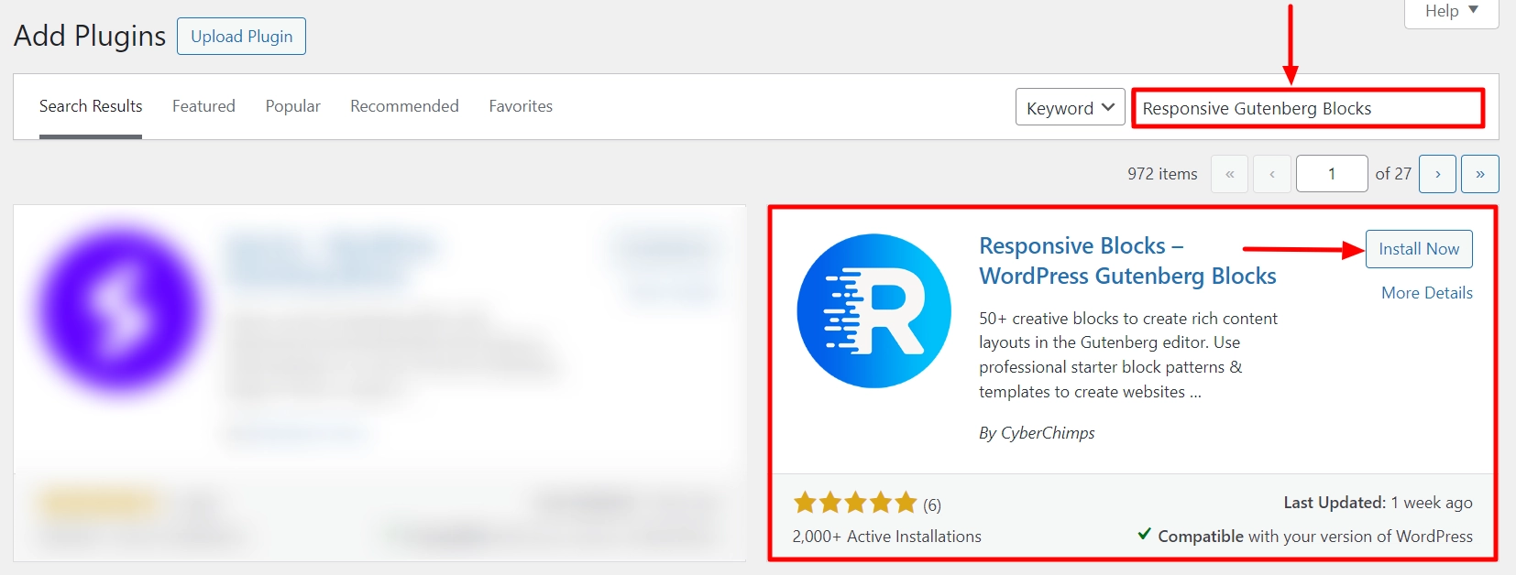Open the Featured tab

point(203,106)
